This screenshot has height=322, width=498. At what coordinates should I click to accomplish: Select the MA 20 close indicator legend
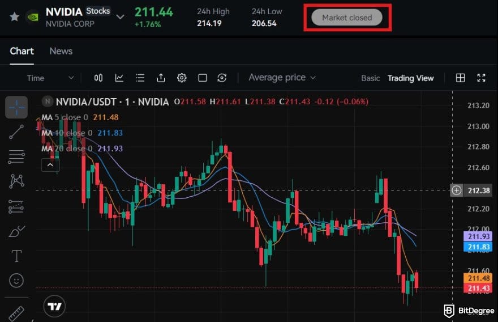coord(82,149)
